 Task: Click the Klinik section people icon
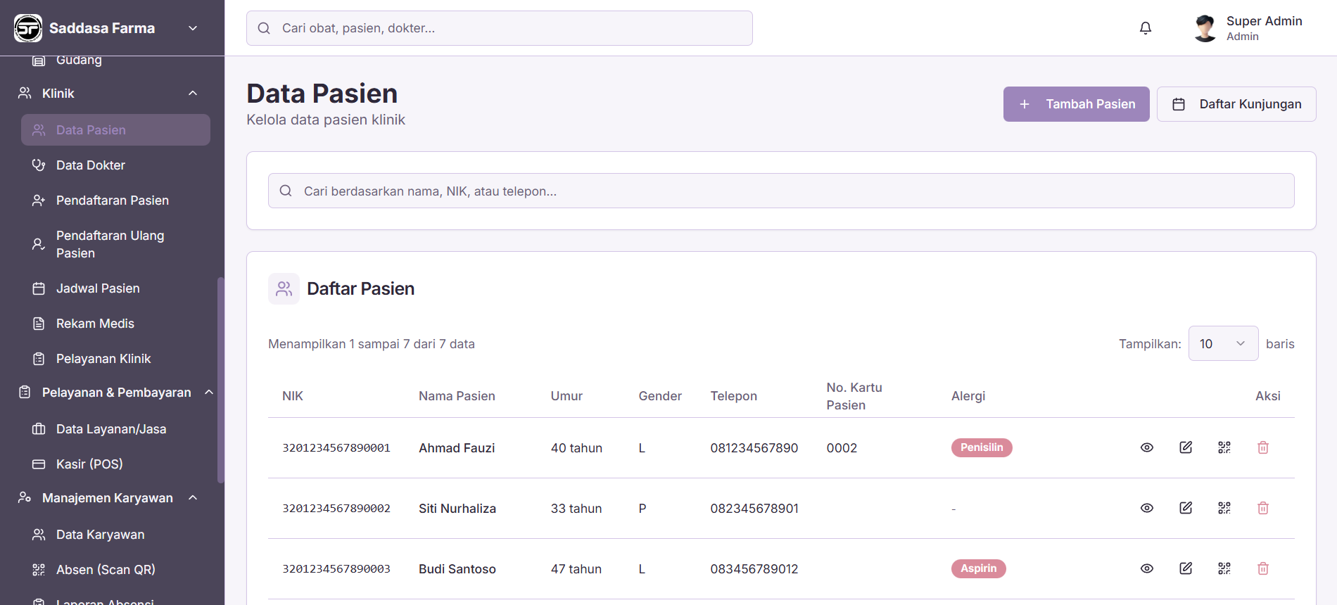point(25,93)
